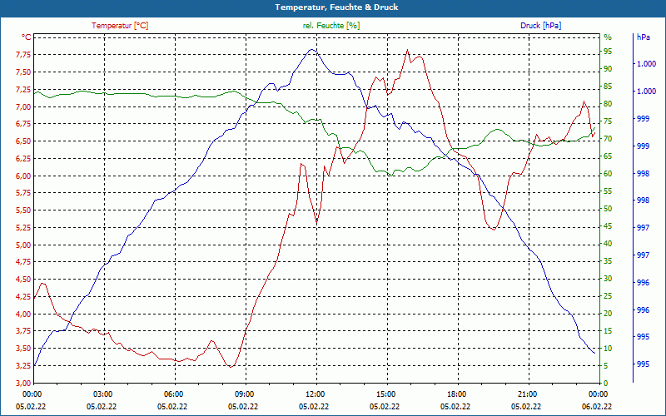The image size is (666, 416).
Task: Click humidity axis value '50'
Action: [x=608, y=209]
